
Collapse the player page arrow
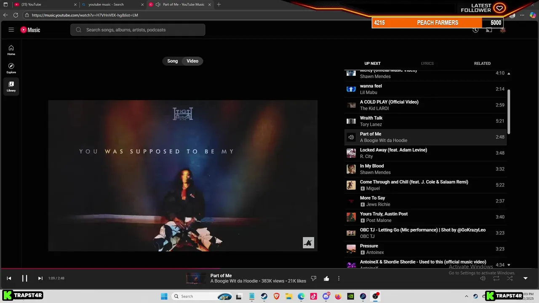pyautogui.click(x=526, y=278)
